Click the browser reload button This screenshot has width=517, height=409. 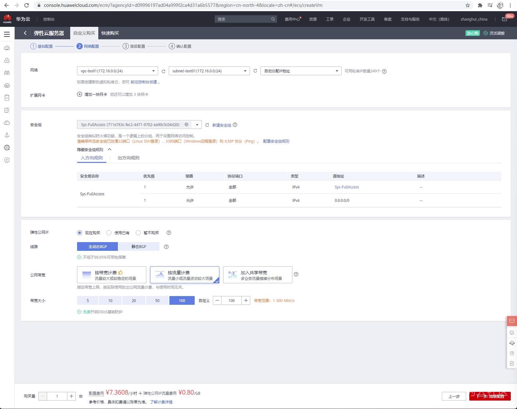coord(27,5)
